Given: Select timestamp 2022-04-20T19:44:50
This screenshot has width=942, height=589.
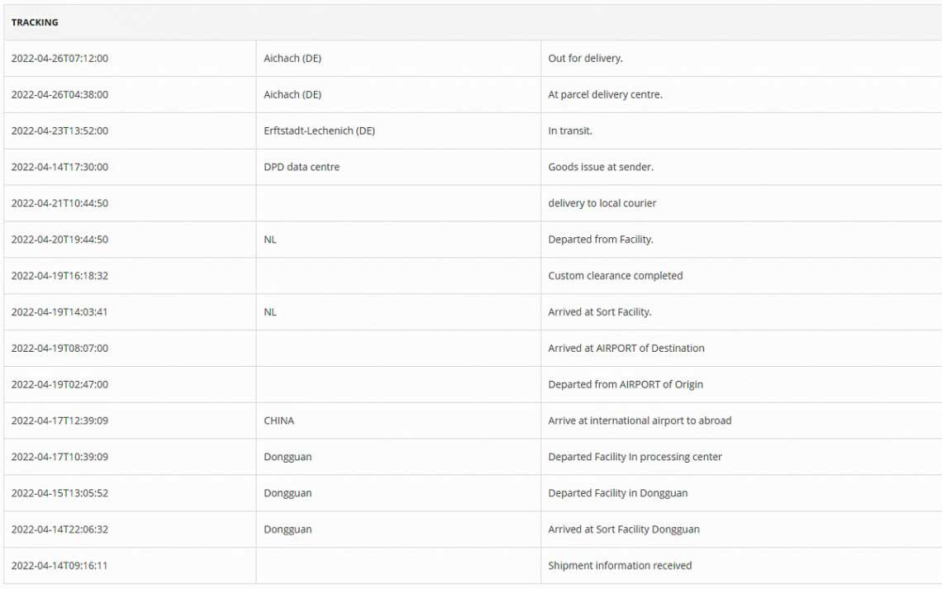Looking at the screenshot, I should [59, 240].
